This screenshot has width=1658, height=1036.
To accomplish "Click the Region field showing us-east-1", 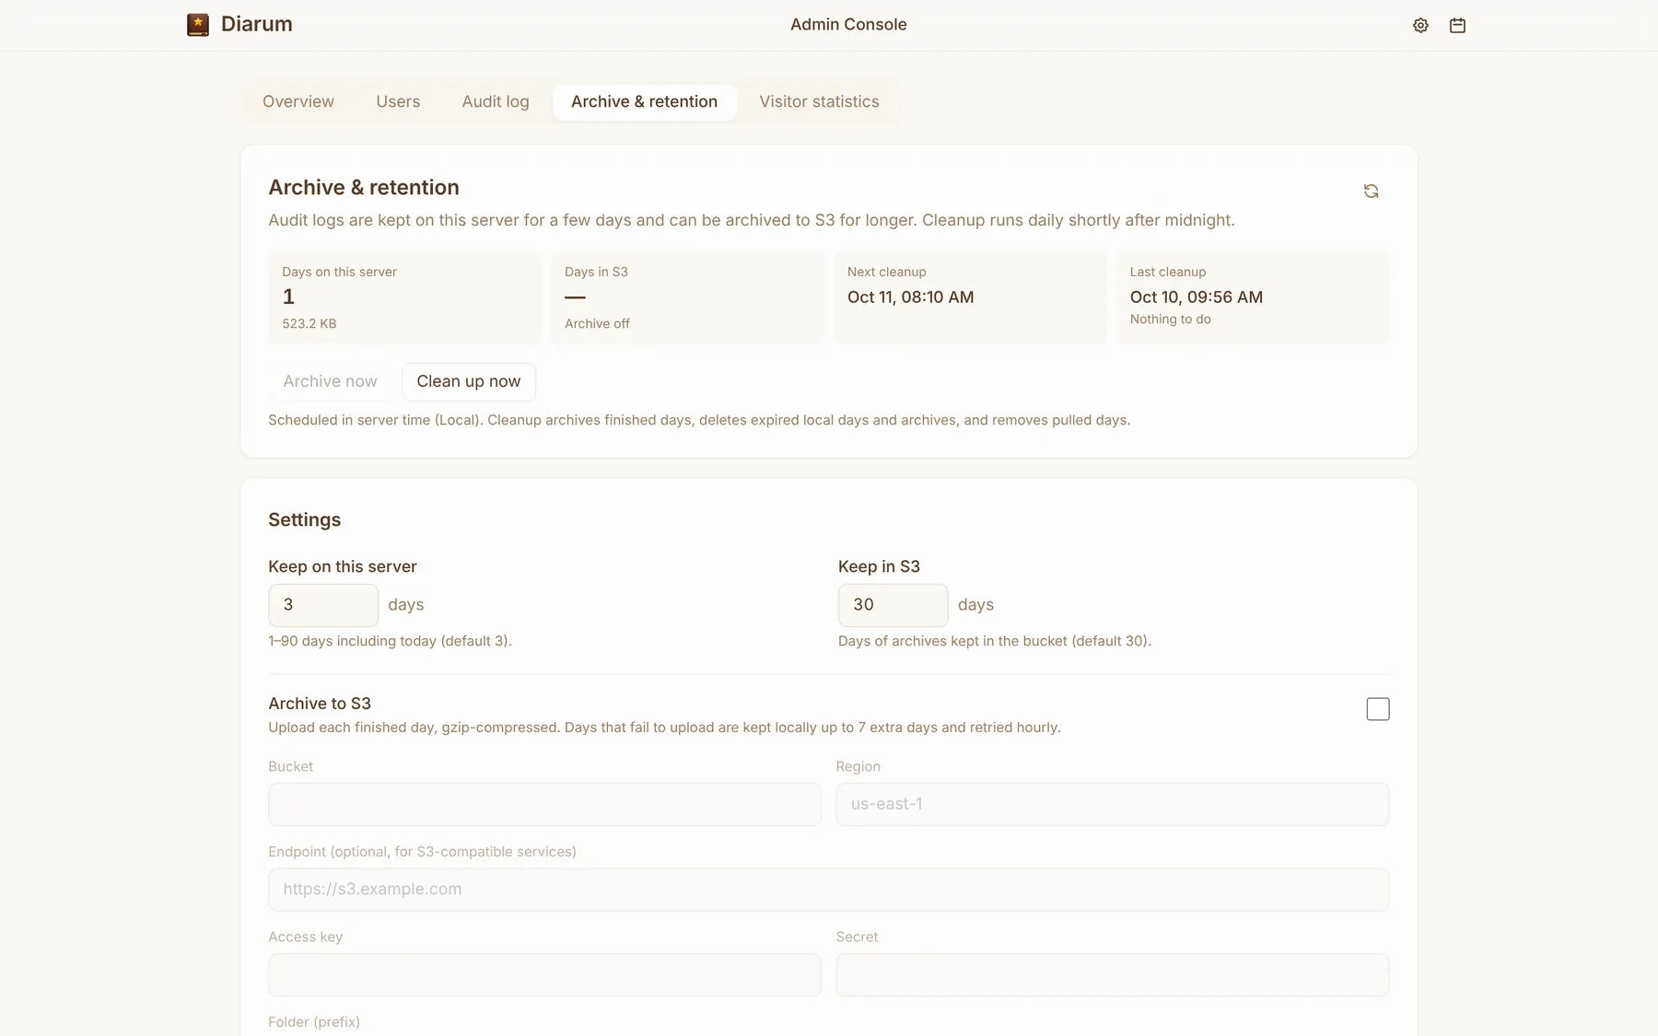I will [1112, 805].
